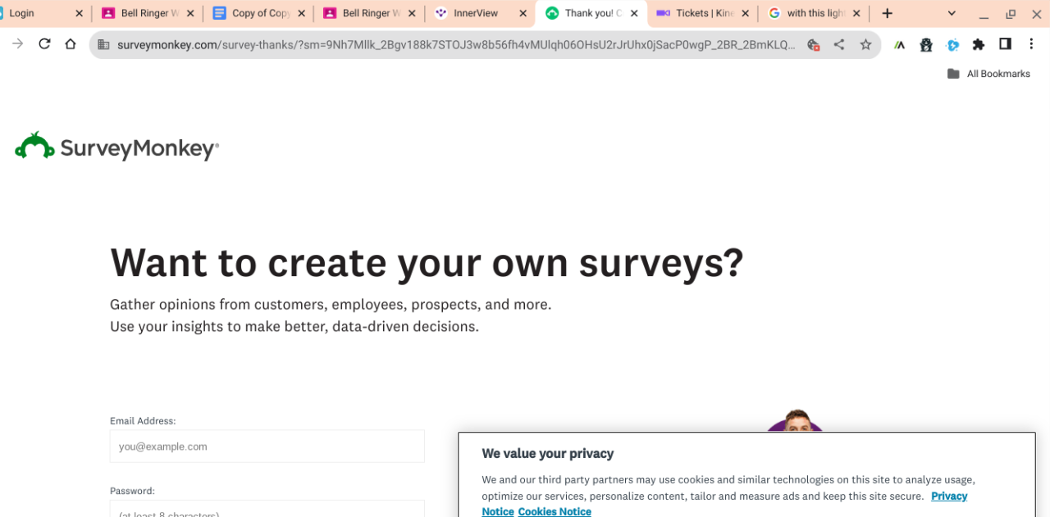Click the share icon in the address bar

(839, 45)
